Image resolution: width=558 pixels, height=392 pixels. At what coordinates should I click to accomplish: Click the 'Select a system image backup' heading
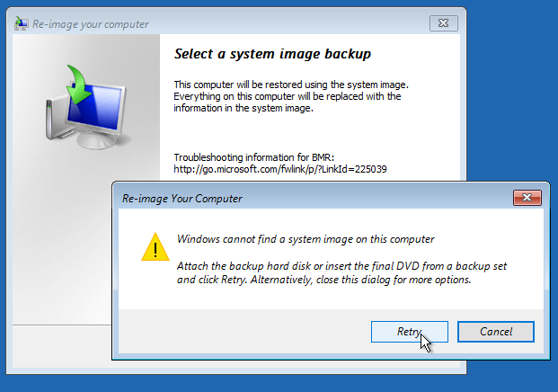coord(272,54)
